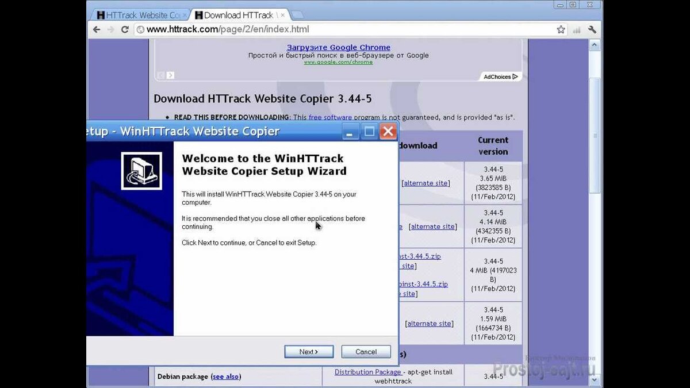Click the Current version column header
690x388 pixels.
(493, 146)
